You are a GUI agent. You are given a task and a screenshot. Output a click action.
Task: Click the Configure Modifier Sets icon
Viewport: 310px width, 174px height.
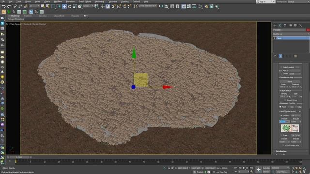coord(296,56)
